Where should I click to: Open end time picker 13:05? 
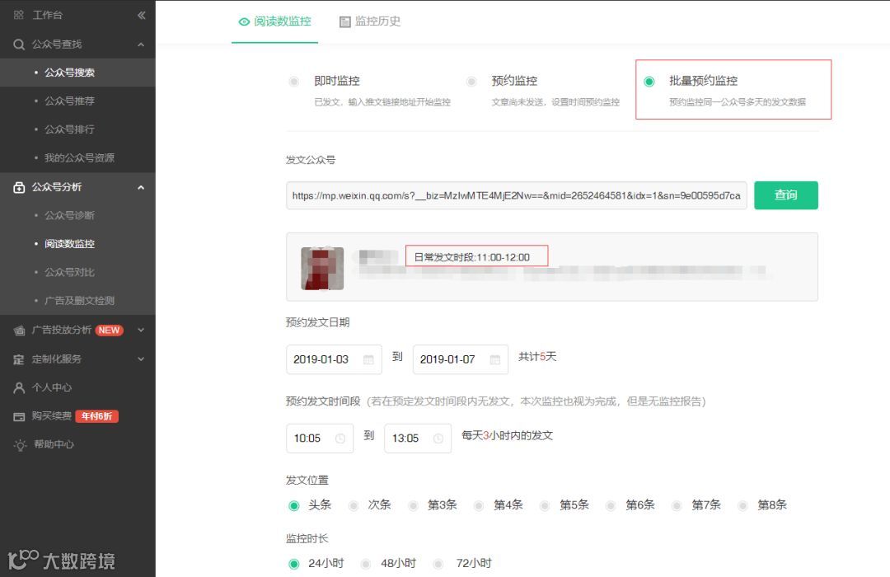point(418,439)
